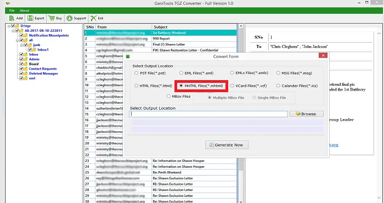Viewport: 384px width, 203px height.
Task: Click the eml folder icon
Action: coord(25,78)
